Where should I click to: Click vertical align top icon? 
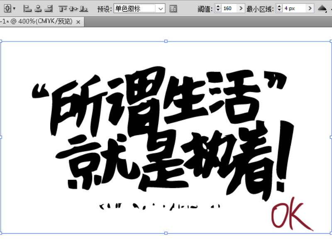point(63,9)
